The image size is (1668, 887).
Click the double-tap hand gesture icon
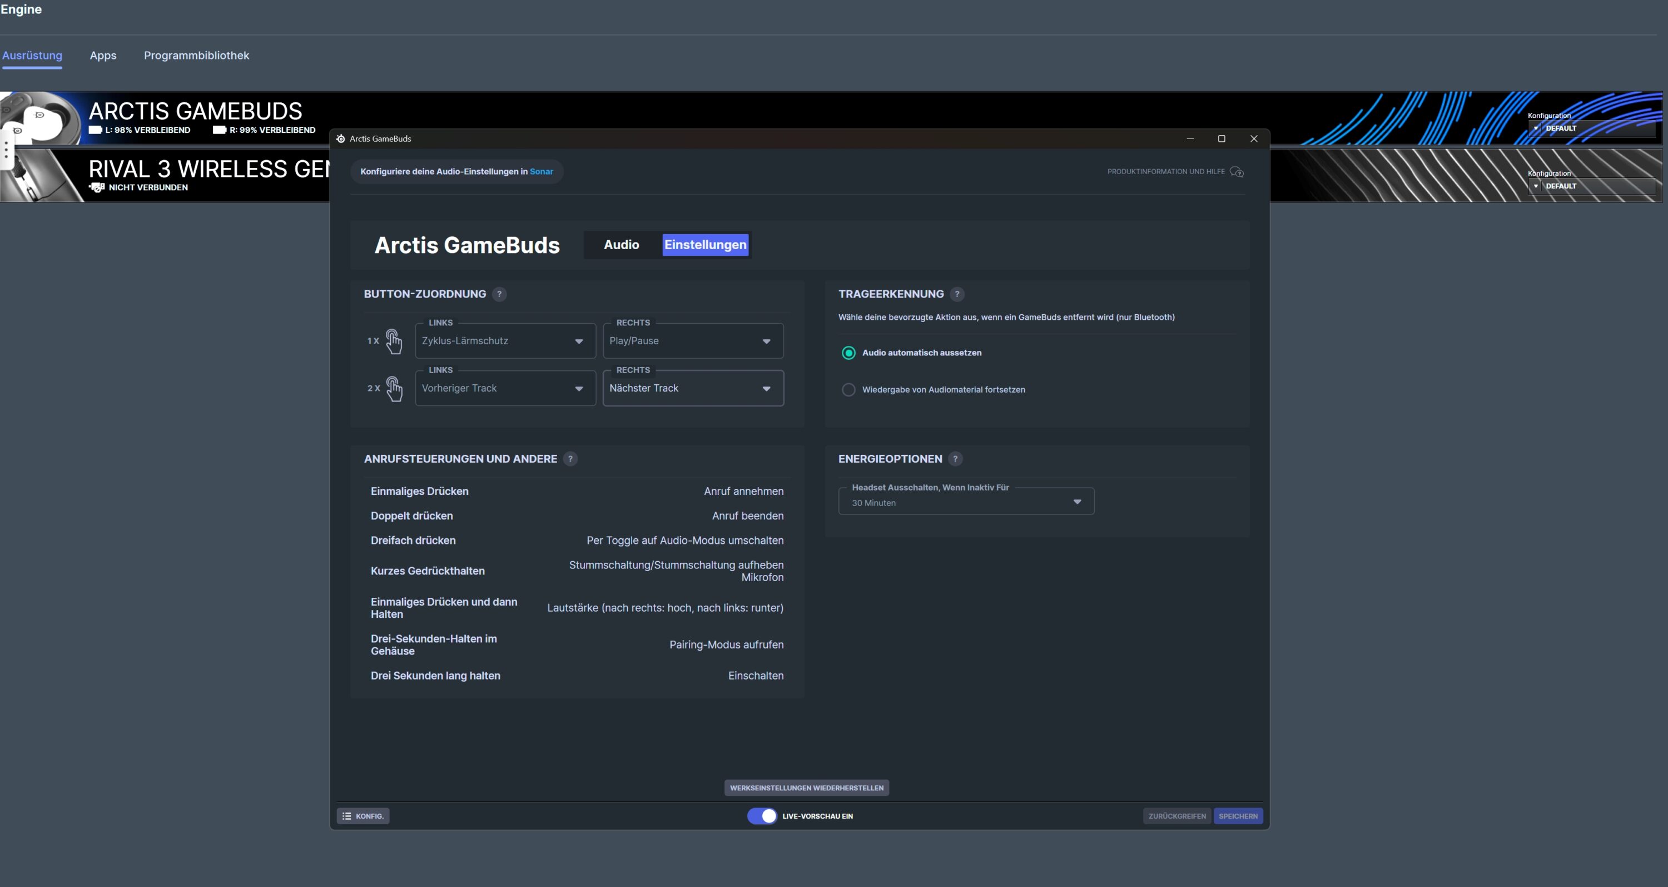[394, 389]
